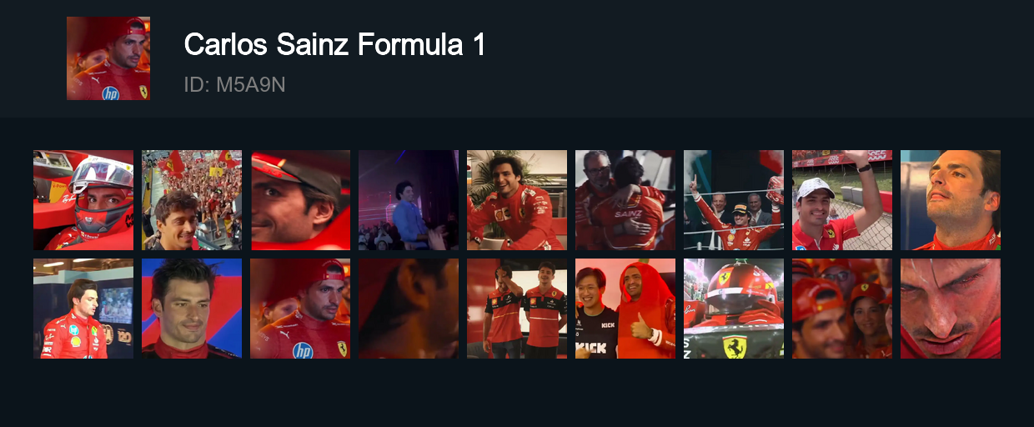Open thumbnail of man seated beside plant
The width and height of the screenshot is (1034, 427).
pos(517,200)
